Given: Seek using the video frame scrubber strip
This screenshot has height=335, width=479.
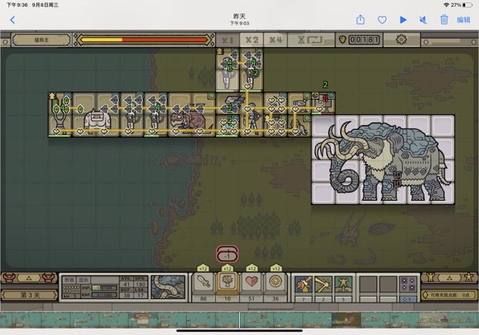Looking at the screenshot, I should tap(239, 320).
